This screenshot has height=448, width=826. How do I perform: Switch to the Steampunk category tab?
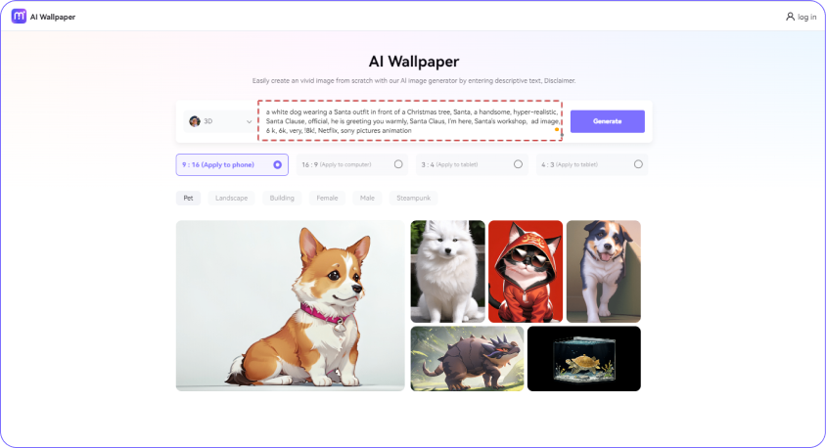[414, 198]
